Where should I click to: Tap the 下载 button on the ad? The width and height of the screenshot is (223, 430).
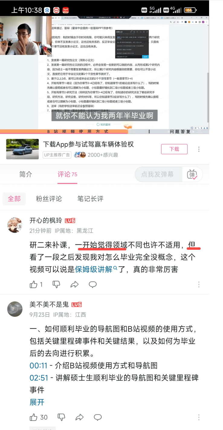pos(174,149)
